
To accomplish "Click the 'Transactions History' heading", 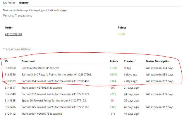I will [x=17, y=49].
